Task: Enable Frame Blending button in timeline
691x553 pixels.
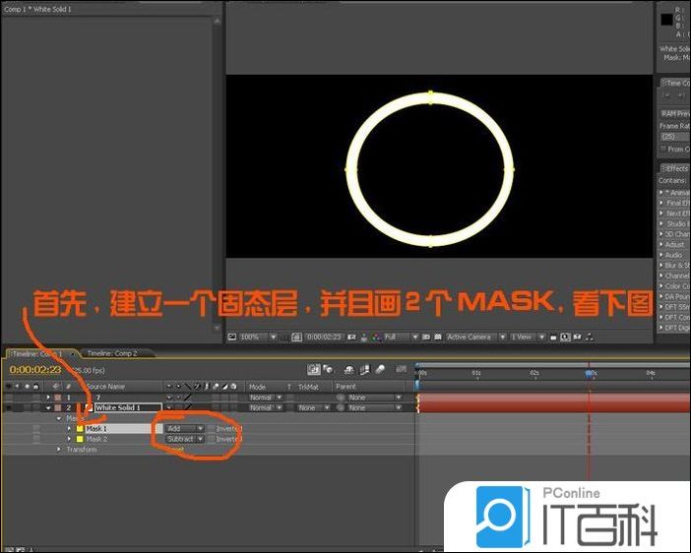Action: pos(365,369)
